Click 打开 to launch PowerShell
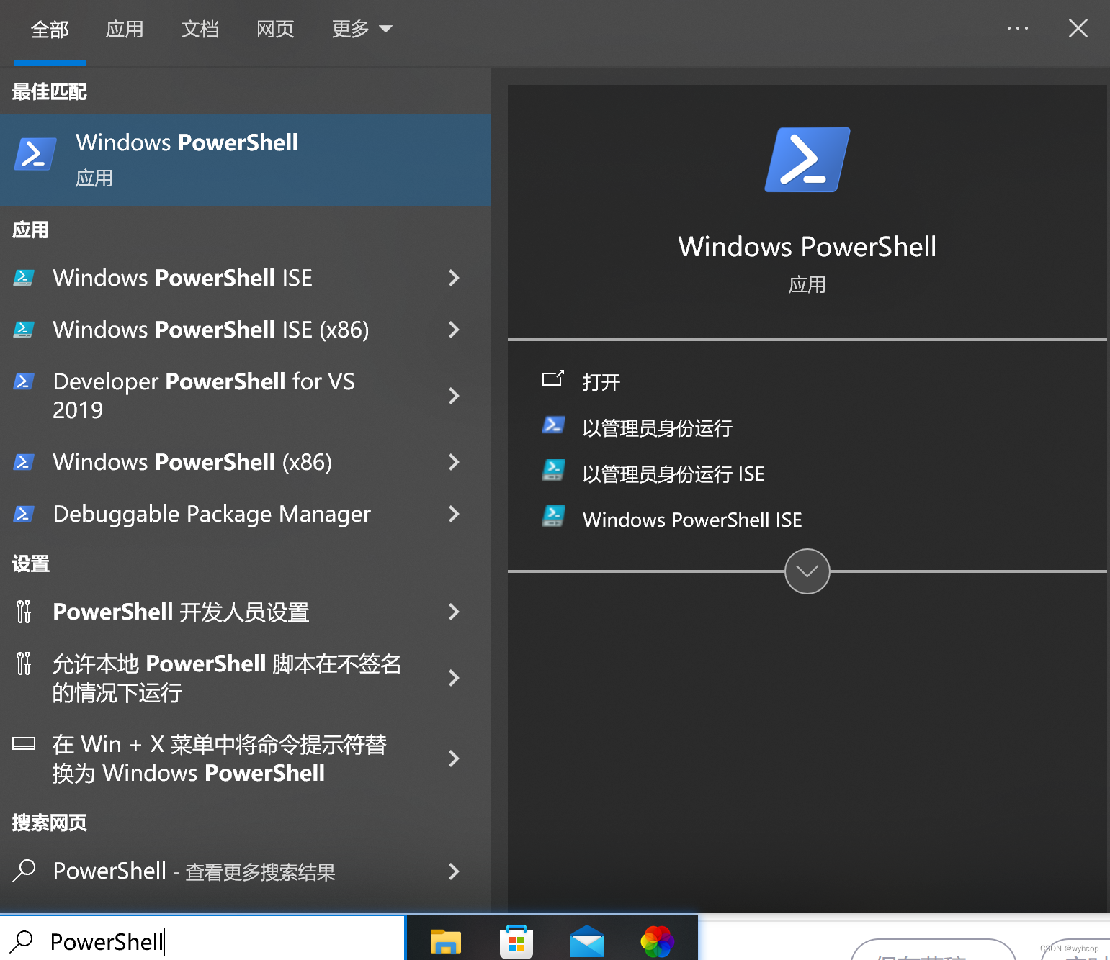This screenshot has height=960, width=1110. point(601,381)
